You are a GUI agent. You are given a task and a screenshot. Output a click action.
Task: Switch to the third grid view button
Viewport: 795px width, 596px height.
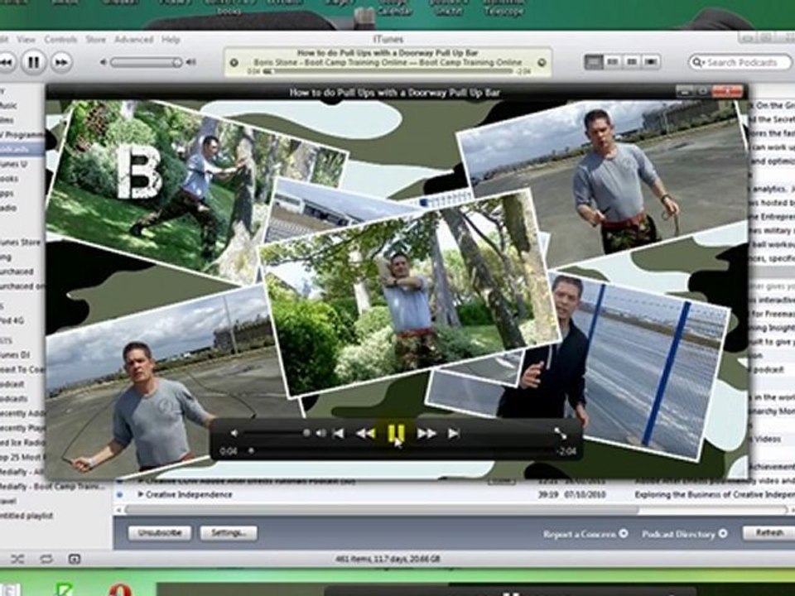pyautogui.click(x=632, y=62)
